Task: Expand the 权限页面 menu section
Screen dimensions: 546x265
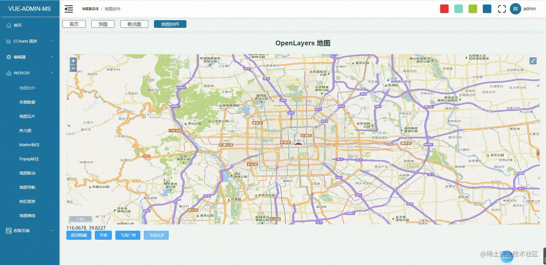Action: pyautogui.click(x=52, y=230)
